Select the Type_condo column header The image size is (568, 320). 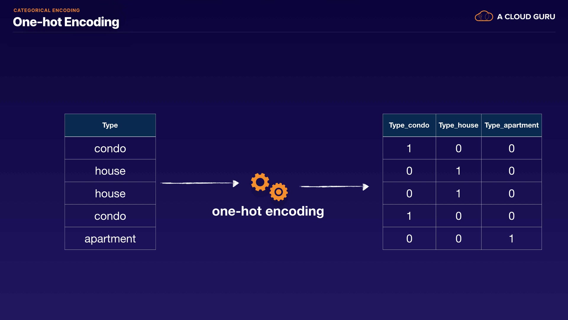(x=409, y=125)
